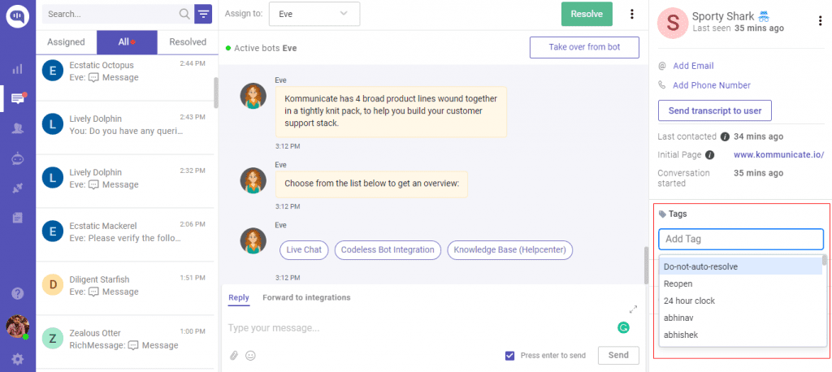Open the settings gear icon
The image size is (832, 372).
pyautogui.click(x=18, y=359)
